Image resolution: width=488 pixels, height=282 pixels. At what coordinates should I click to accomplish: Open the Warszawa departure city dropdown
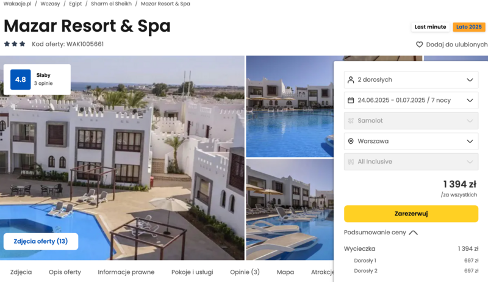click(x=411, y=141)
